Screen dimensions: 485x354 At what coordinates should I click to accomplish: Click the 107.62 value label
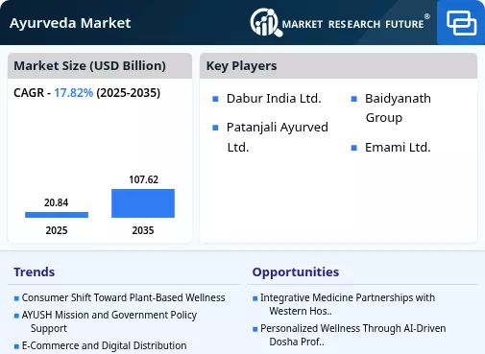click(x=143, y=179)
